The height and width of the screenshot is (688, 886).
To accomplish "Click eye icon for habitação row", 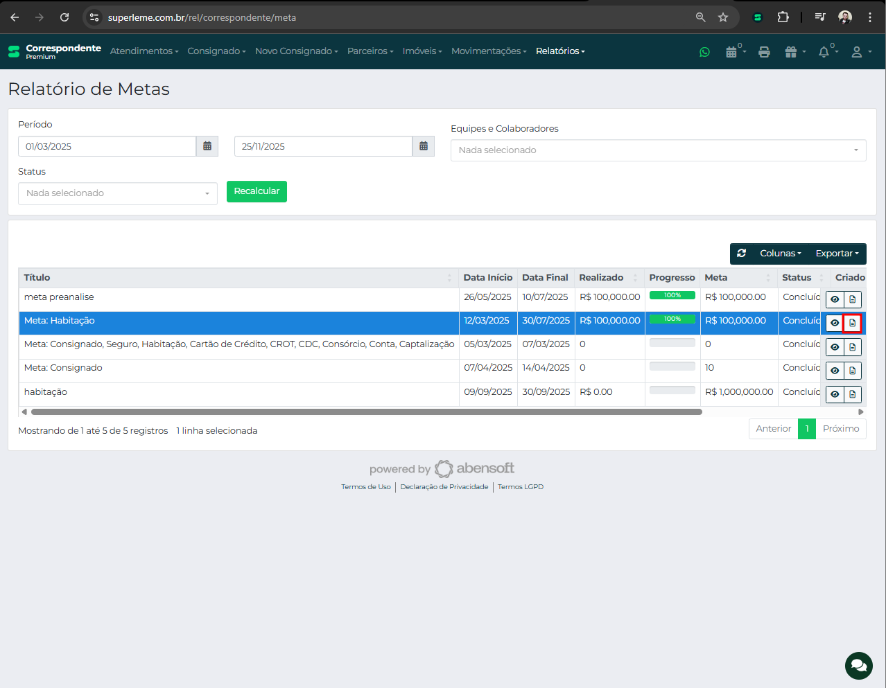I will coord(835,394).
